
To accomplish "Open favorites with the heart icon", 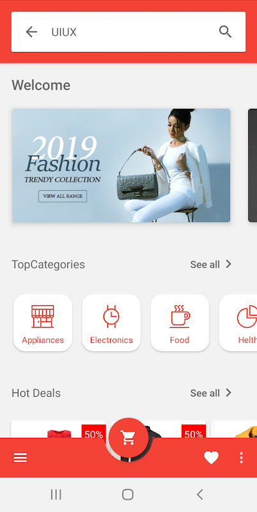I will click(x=212, y=458).
